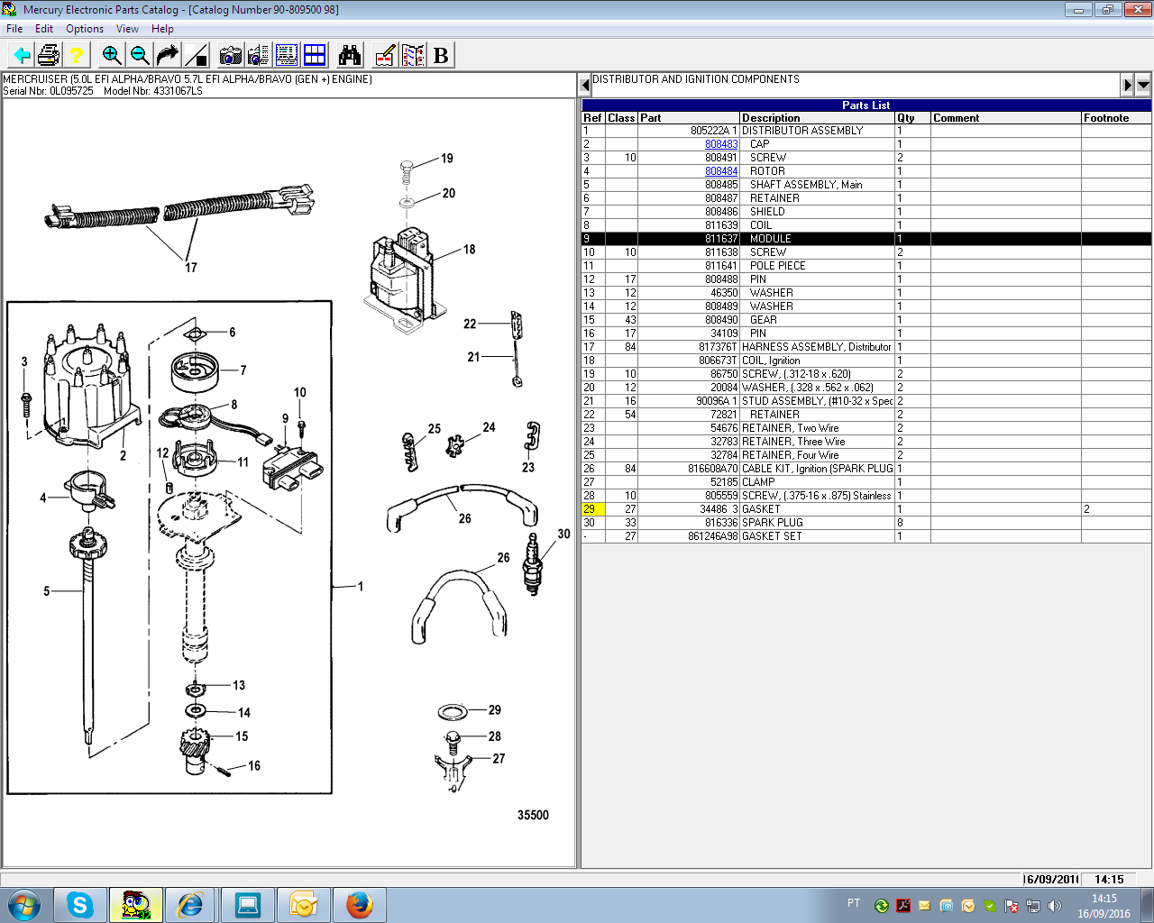The height and width of the screenshot is (923, 1154).
Task: Select the SPARK PLUG row
Action: (866, 523)
